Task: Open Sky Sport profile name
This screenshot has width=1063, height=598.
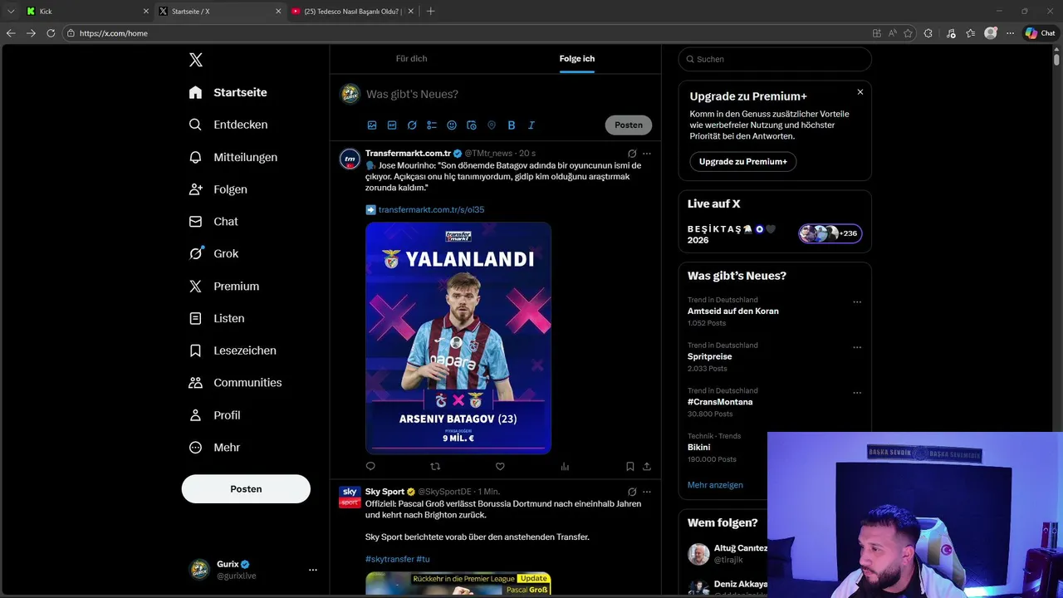Action: (385, 492)
